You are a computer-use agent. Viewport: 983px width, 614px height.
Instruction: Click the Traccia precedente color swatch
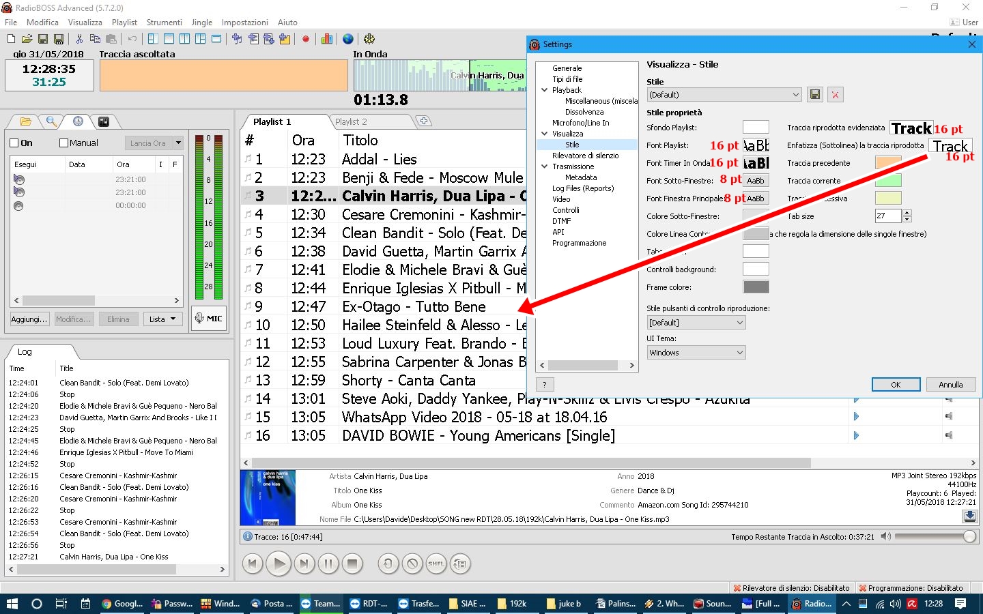[888, 163]
